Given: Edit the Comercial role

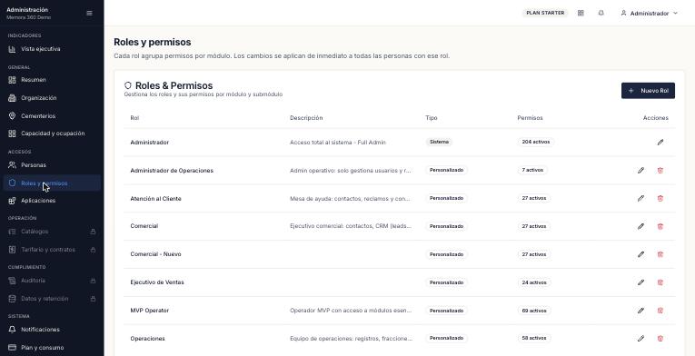Looking at the screenshot, I should [640, 226].
